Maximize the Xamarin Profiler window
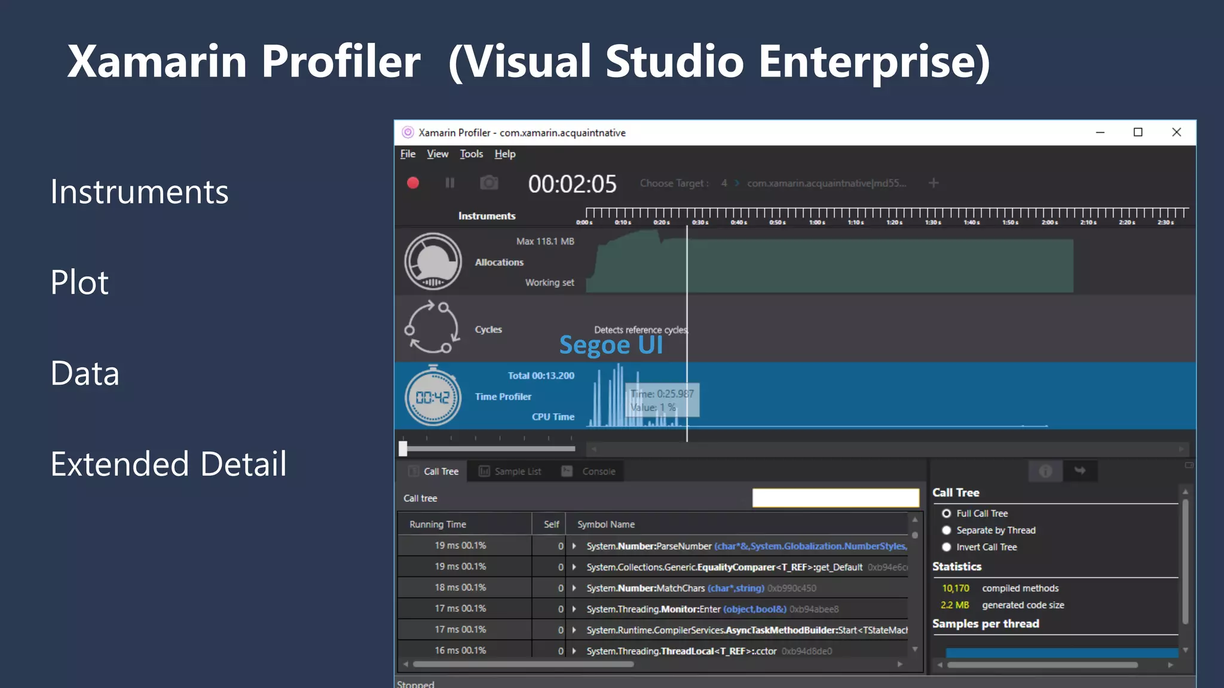Image resolution: width=1224 pixels, height=688 pixels. click(x=1138, y=133)
